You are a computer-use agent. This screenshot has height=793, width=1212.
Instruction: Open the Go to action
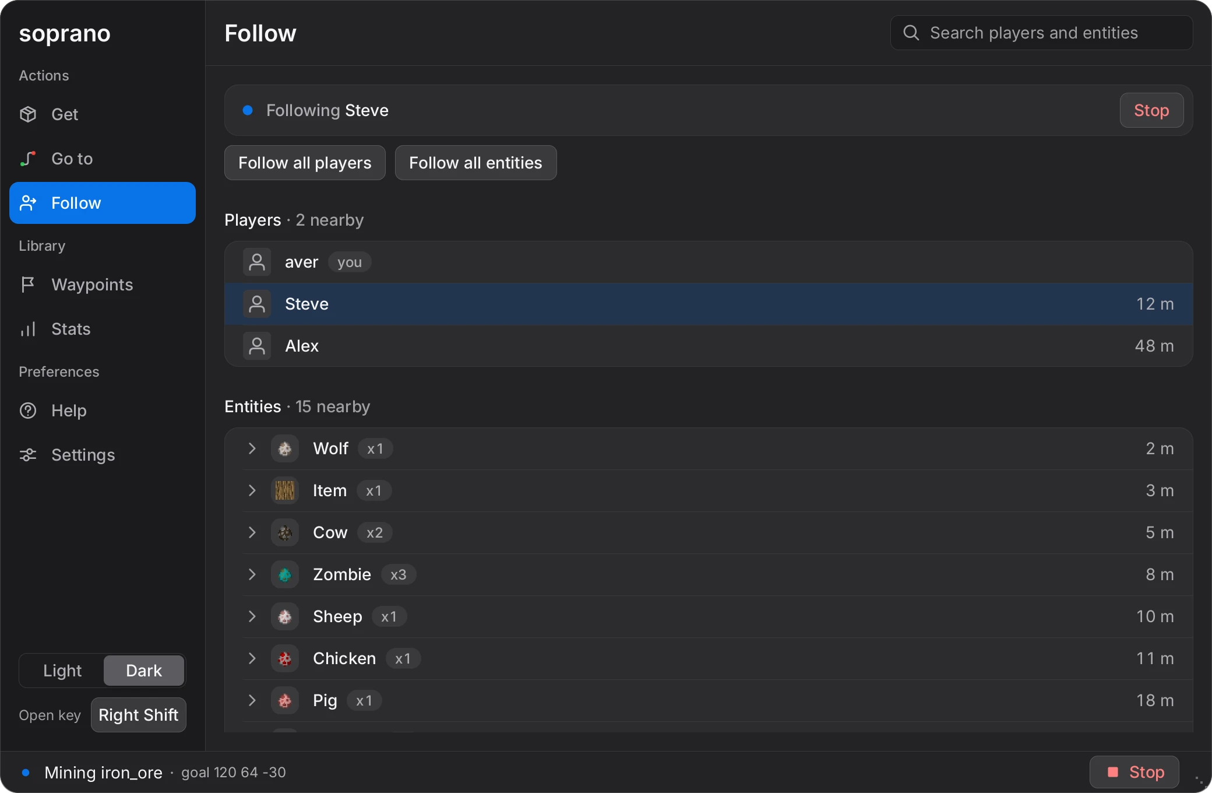103,159
